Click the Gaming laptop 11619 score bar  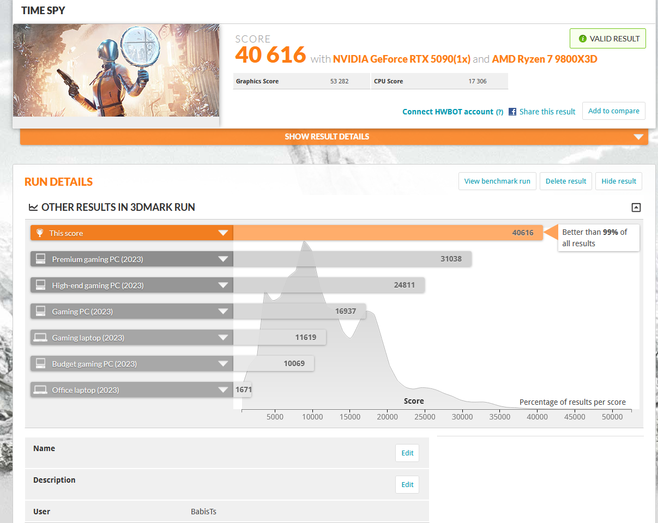click(x=280, y=338)
